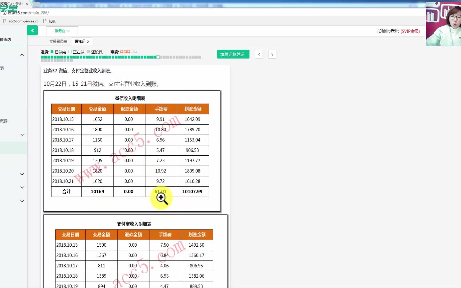
Task: Close the current browser tab
Action: 27,4
